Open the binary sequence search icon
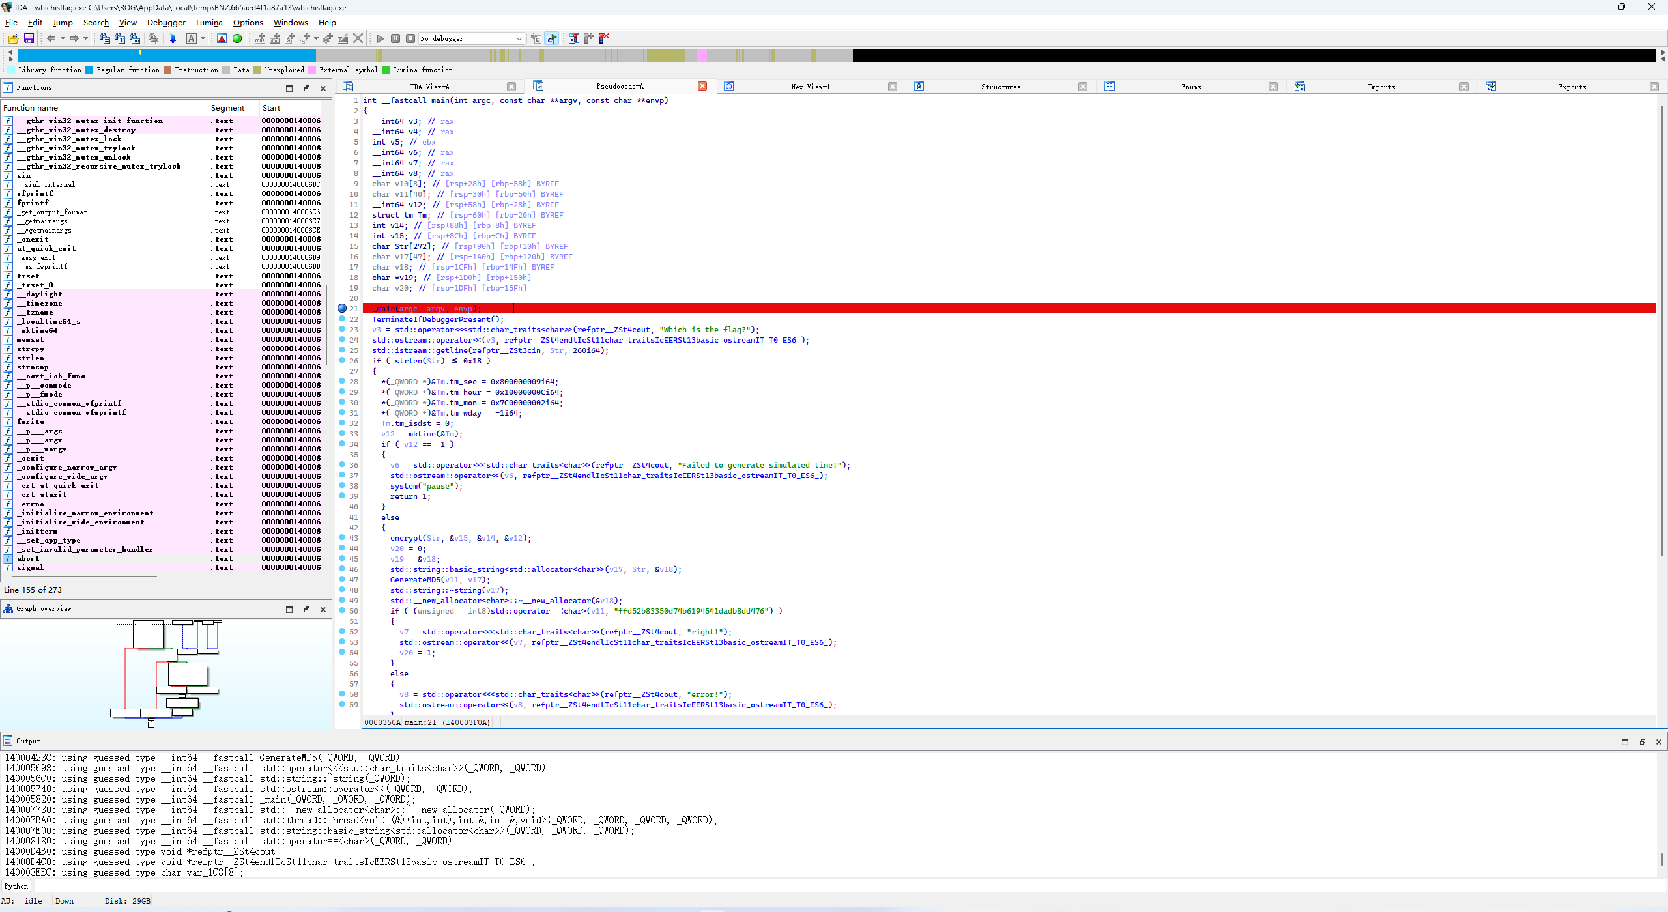The width and height of the screenshot is (1668, 912). pyautogui.click(x=135, y=38)
